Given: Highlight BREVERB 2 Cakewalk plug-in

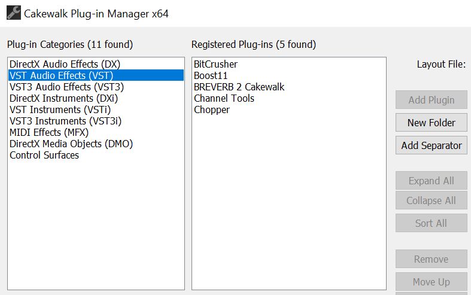Looking at the screenshot, I should (239, 87).
